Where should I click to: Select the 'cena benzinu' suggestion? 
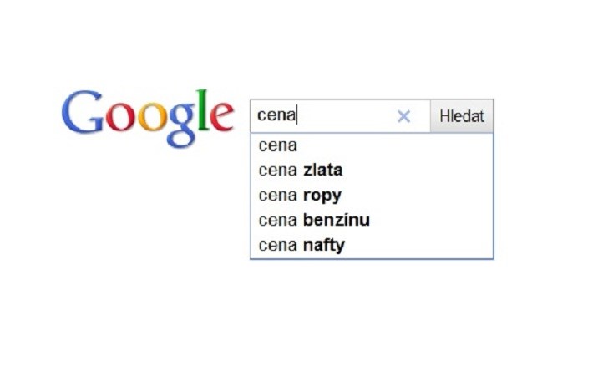[314, 221]
